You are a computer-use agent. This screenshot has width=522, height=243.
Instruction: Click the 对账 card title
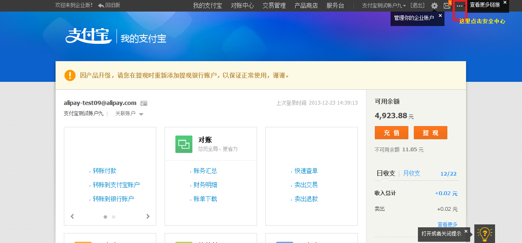205,140
